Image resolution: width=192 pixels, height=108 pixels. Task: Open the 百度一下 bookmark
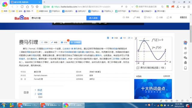tap(29, 11)
